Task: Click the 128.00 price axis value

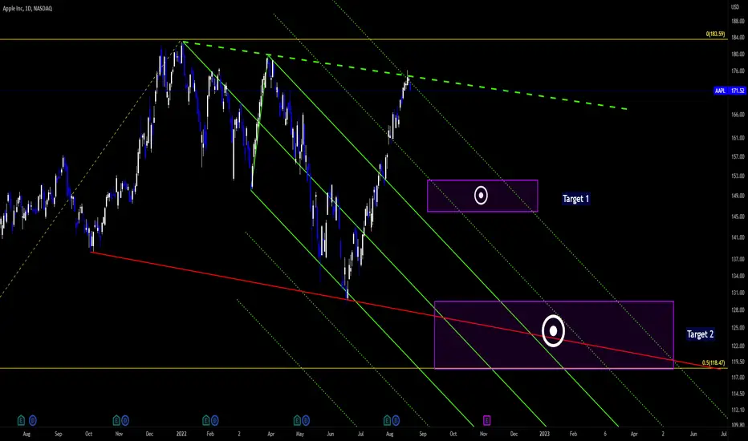Action: [738, 310]
